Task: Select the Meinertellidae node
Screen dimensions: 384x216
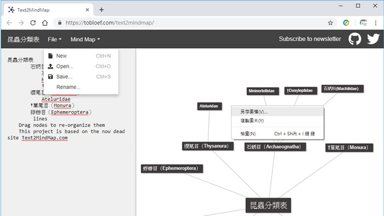Action: (x=263, y=91)
